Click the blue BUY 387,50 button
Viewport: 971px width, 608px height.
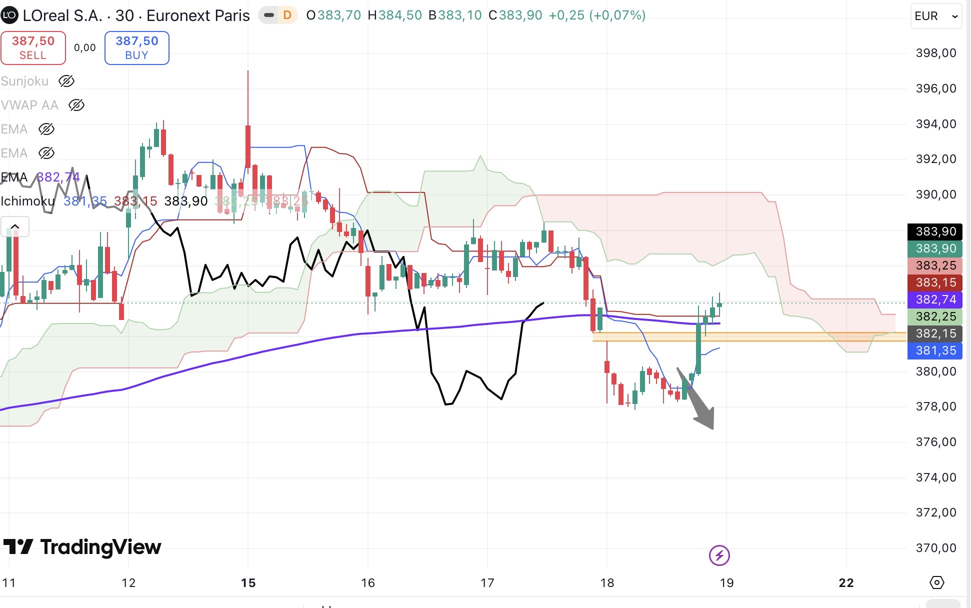pyautogui.click(x=137, y=48)
